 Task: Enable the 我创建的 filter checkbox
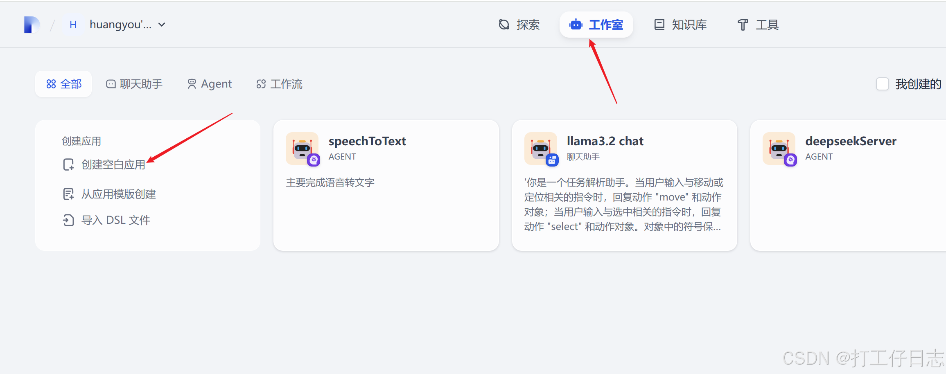coord(883,84)
